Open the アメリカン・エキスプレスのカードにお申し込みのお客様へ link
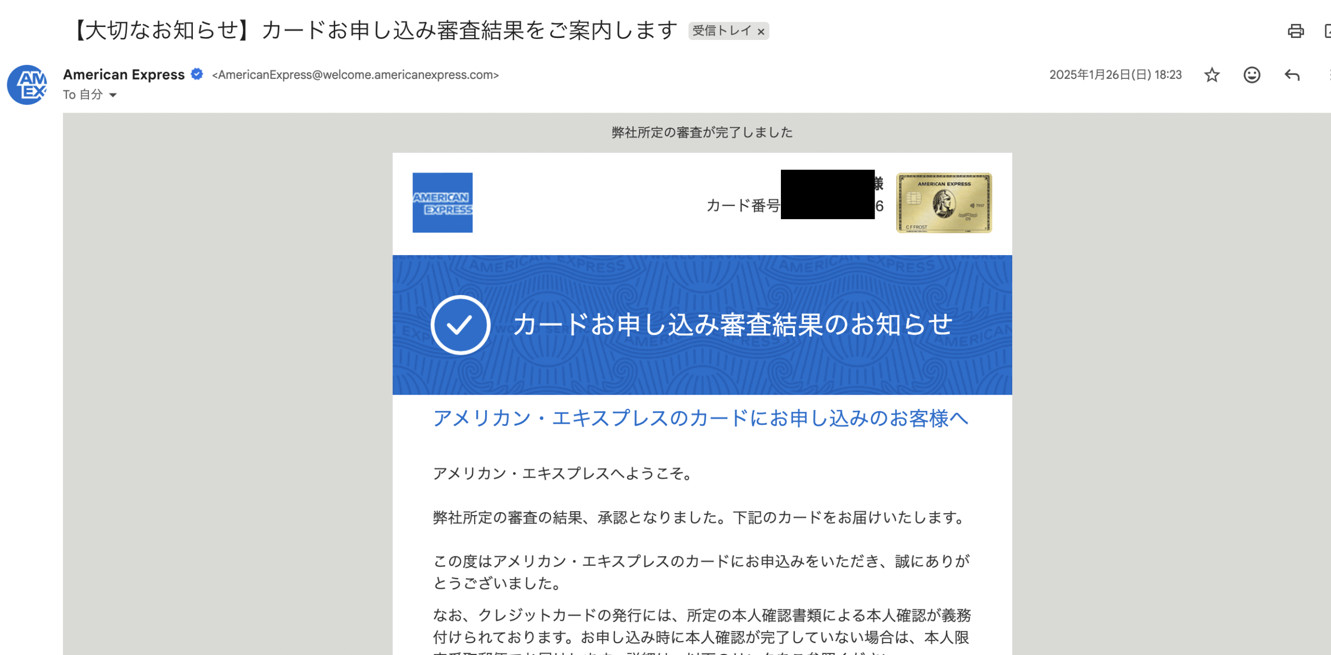This screenshot has height=655, width=1331. pos(701,419)
